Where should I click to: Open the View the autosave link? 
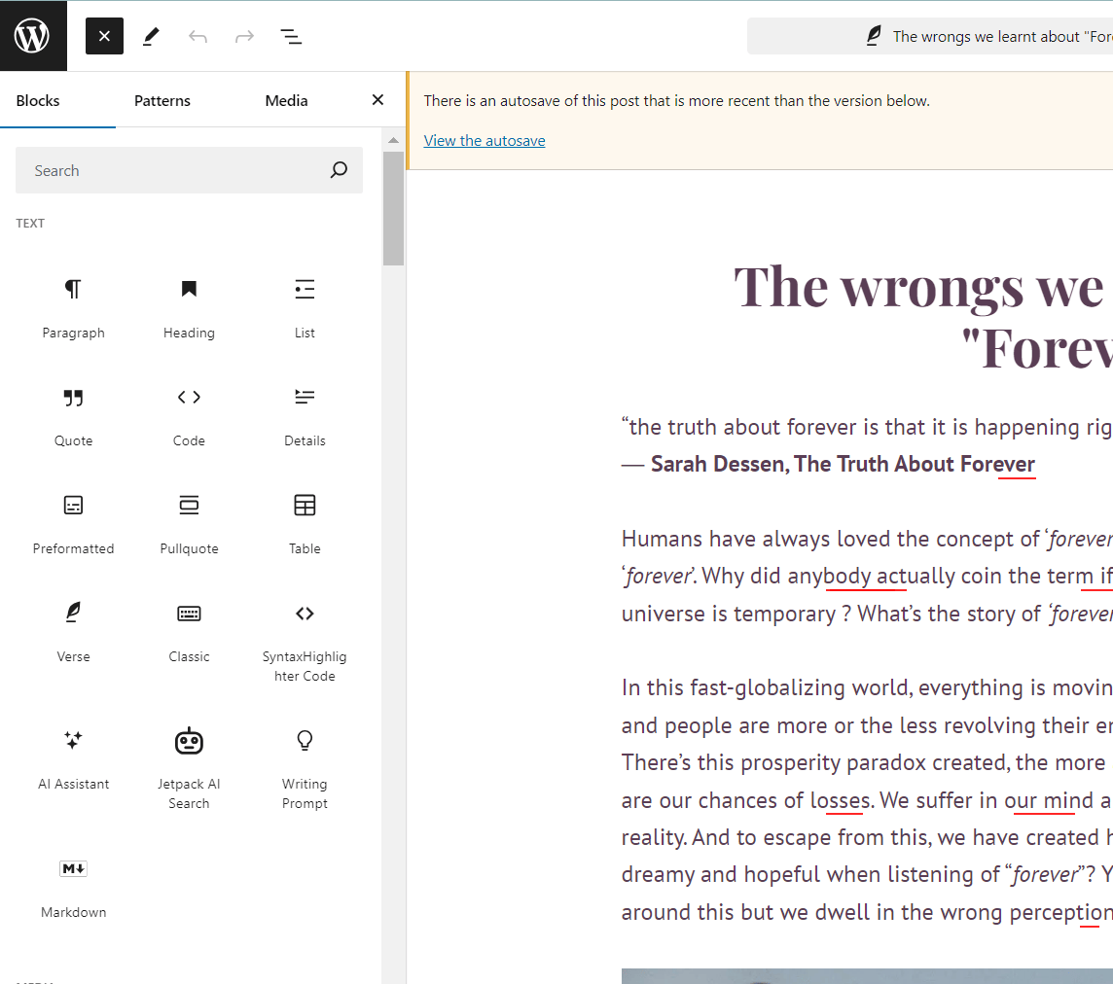485,141
